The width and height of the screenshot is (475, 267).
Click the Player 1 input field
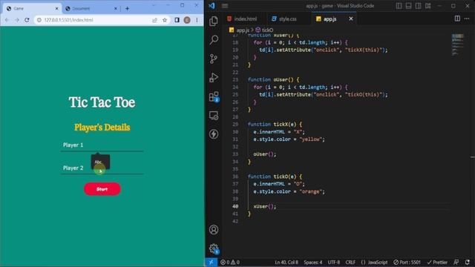click(102, 145)
